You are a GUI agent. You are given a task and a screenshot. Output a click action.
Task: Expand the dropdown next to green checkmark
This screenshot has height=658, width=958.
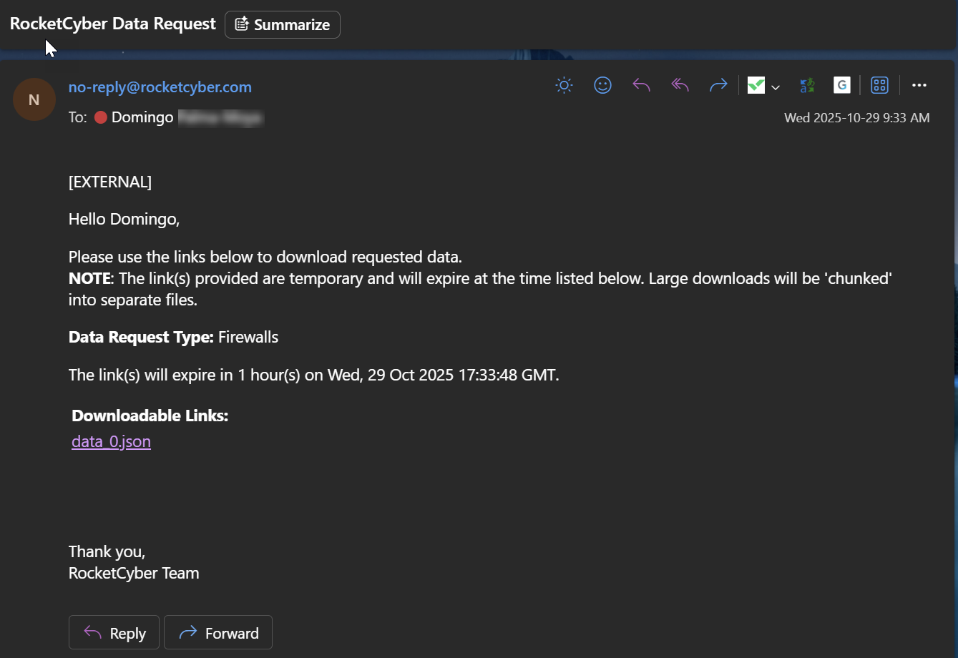(776, 87)
